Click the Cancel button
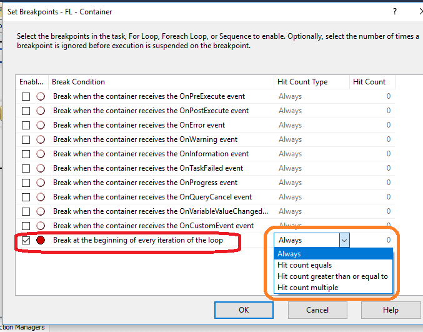This screenshot has width=423, height=332. tap(317, 309)
